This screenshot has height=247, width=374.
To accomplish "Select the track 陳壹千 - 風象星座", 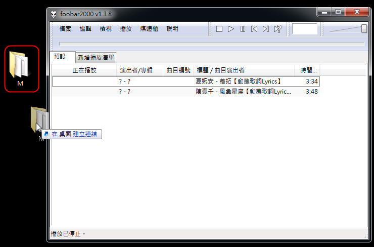I will point(186,92).
